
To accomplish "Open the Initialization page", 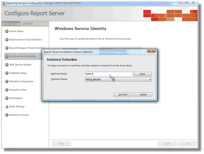I will coord(16,98).
